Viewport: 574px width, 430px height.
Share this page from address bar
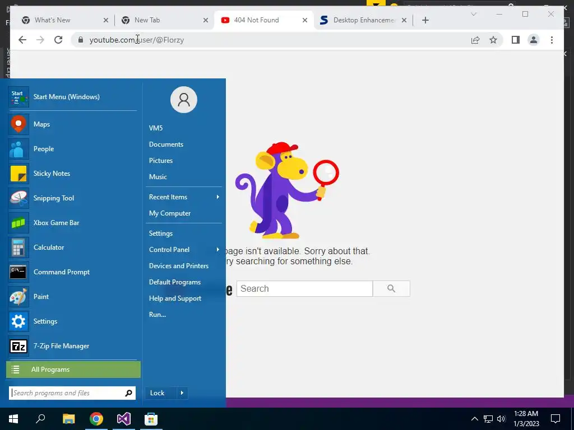475,40
